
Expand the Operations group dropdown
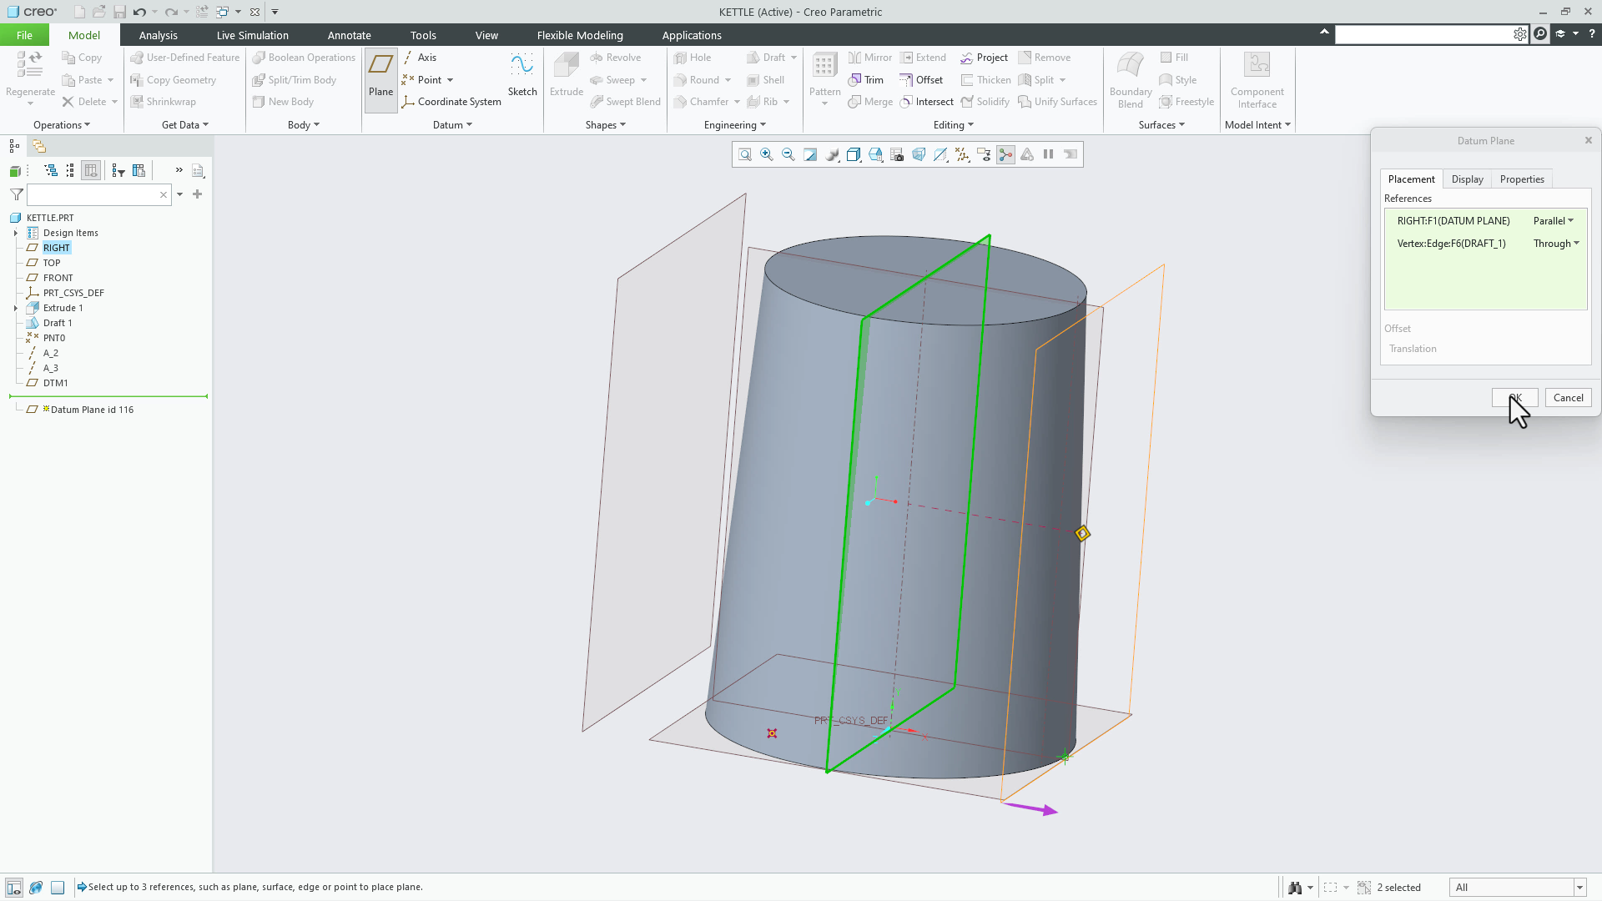pyautogui.click(x=62, y=125)
